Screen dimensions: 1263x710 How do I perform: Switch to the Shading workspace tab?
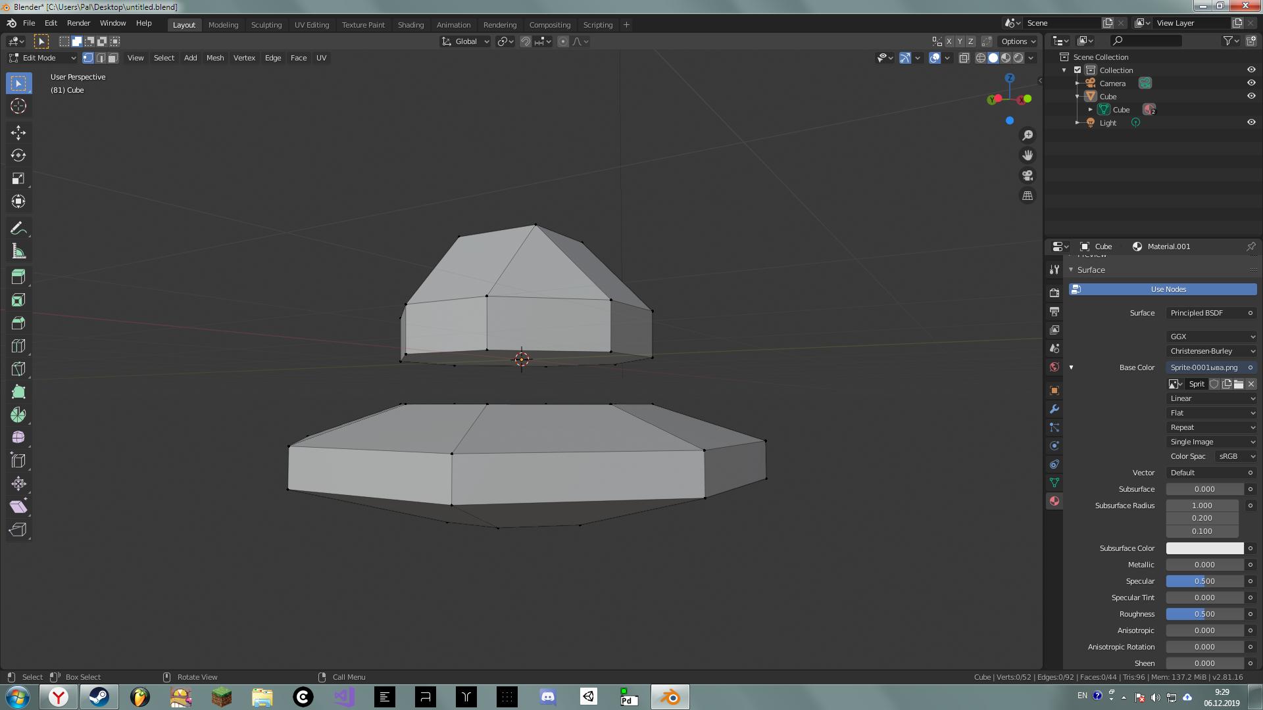(410, 24)
